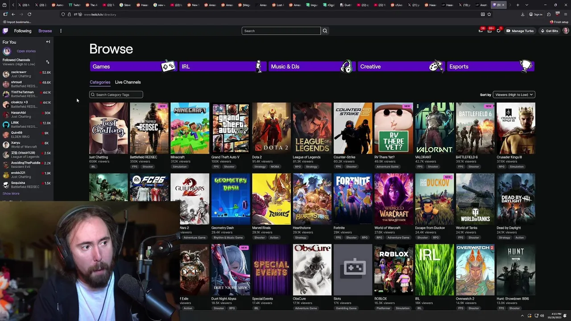Bookmark page with the star icon
The width and height of the screenshot is (571, 321).
[x=489, y=14]
